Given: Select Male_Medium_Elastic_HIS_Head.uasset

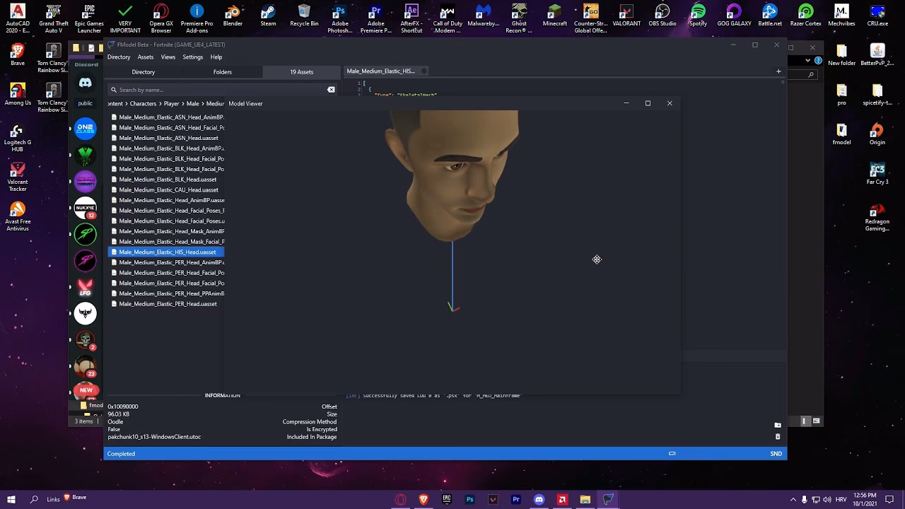Looking at the screenshot, I should (x=166, y=252).
